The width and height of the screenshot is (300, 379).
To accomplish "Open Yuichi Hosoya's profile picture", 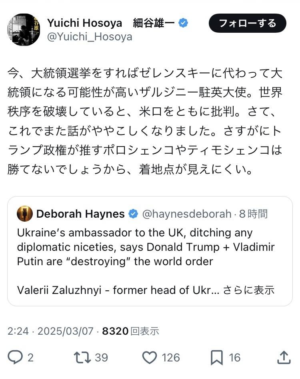I will point(24,30).
